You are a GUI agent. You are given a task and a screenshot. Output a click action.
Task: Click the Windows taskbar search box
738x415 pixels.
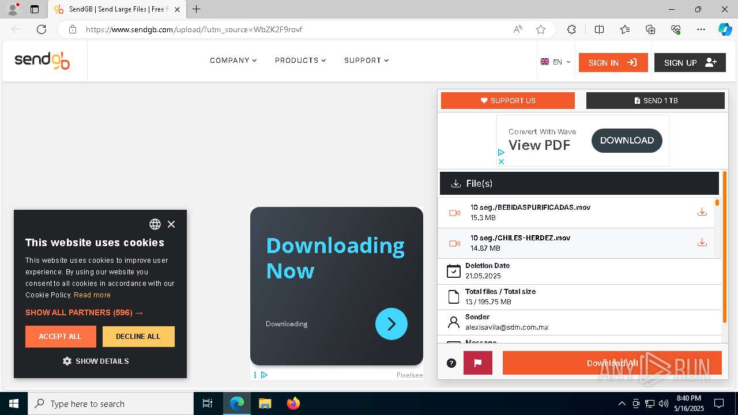point(111,403)
